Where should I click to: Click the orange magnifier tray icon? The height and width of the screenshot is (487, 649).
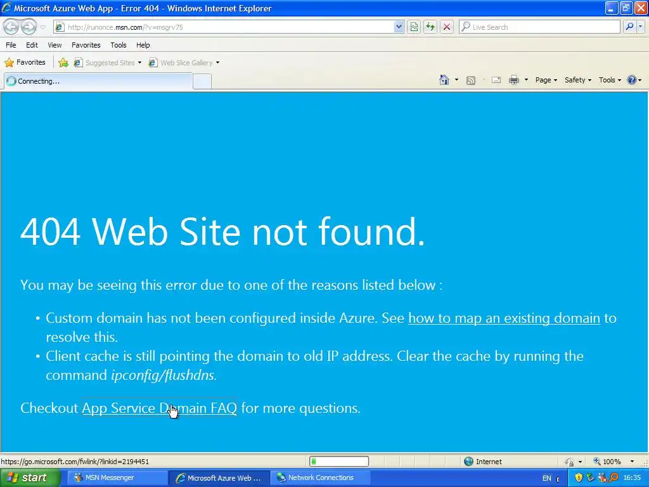614,478
